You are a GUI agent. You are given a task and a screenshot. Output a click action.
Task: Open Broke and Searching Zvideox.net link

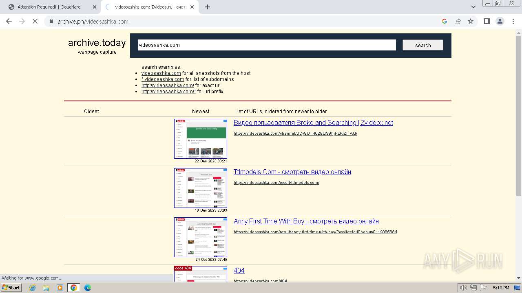(x=313, y=123)
